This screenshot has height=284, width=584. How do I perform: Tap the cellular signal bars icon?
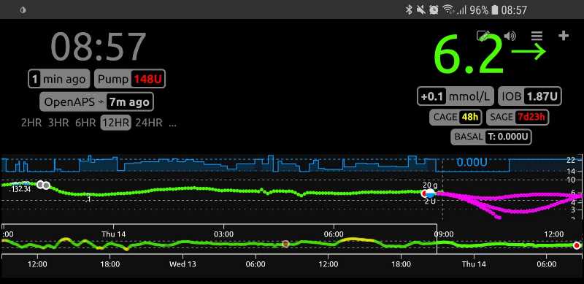click(x=461, y=10)
